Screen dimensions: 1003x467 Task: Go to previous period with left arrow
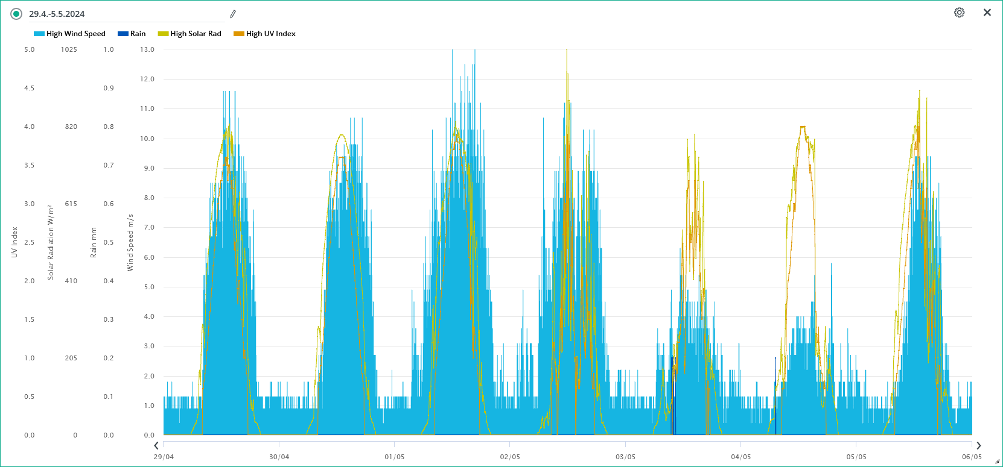pos(156,446)
